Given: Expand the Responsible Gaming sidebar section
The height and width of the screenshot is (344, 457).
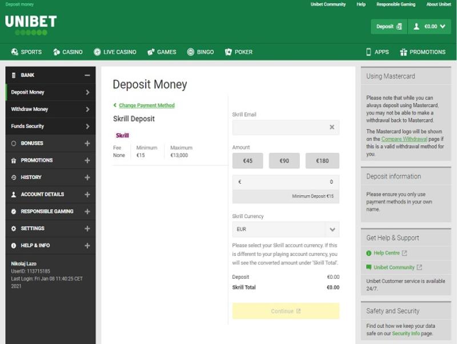Looking at the screenshot, I should pos(87,211).
